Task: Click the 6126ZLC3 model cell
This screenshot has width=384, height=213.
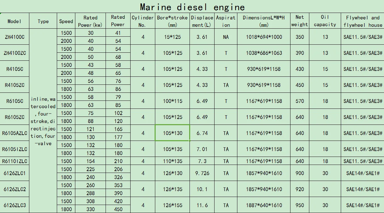Action: tap(15, 205)
